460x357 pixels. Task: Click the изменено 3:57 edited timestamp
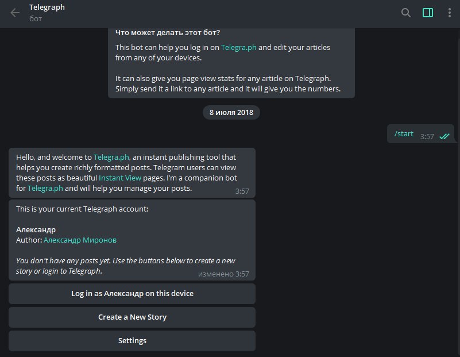(x=223, y=274)
